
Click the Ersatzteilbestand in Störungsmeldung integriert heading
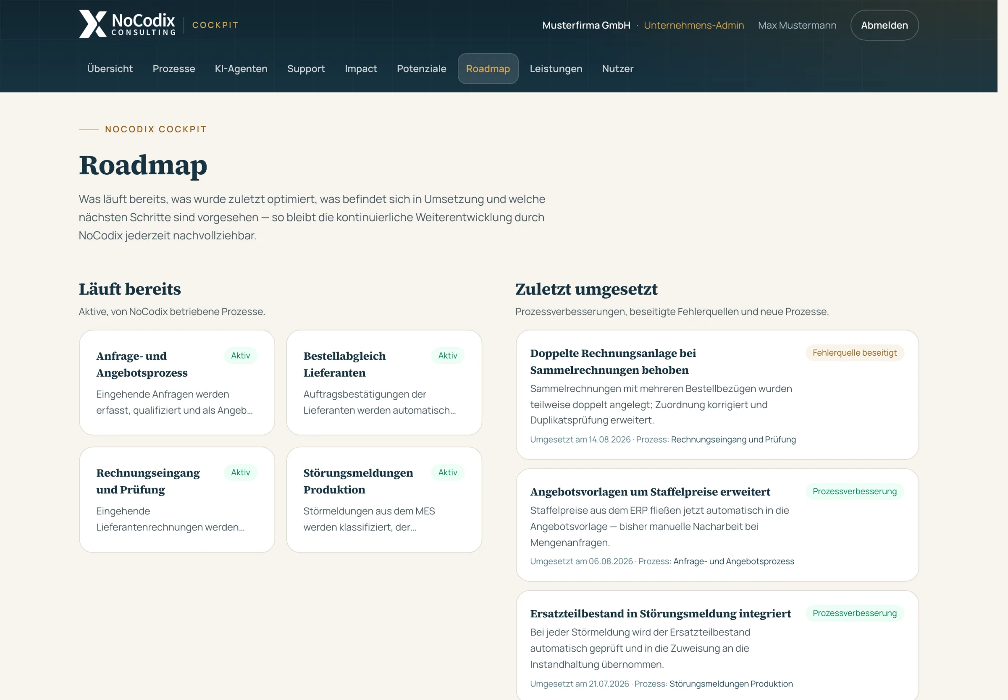tap(660, 613)
